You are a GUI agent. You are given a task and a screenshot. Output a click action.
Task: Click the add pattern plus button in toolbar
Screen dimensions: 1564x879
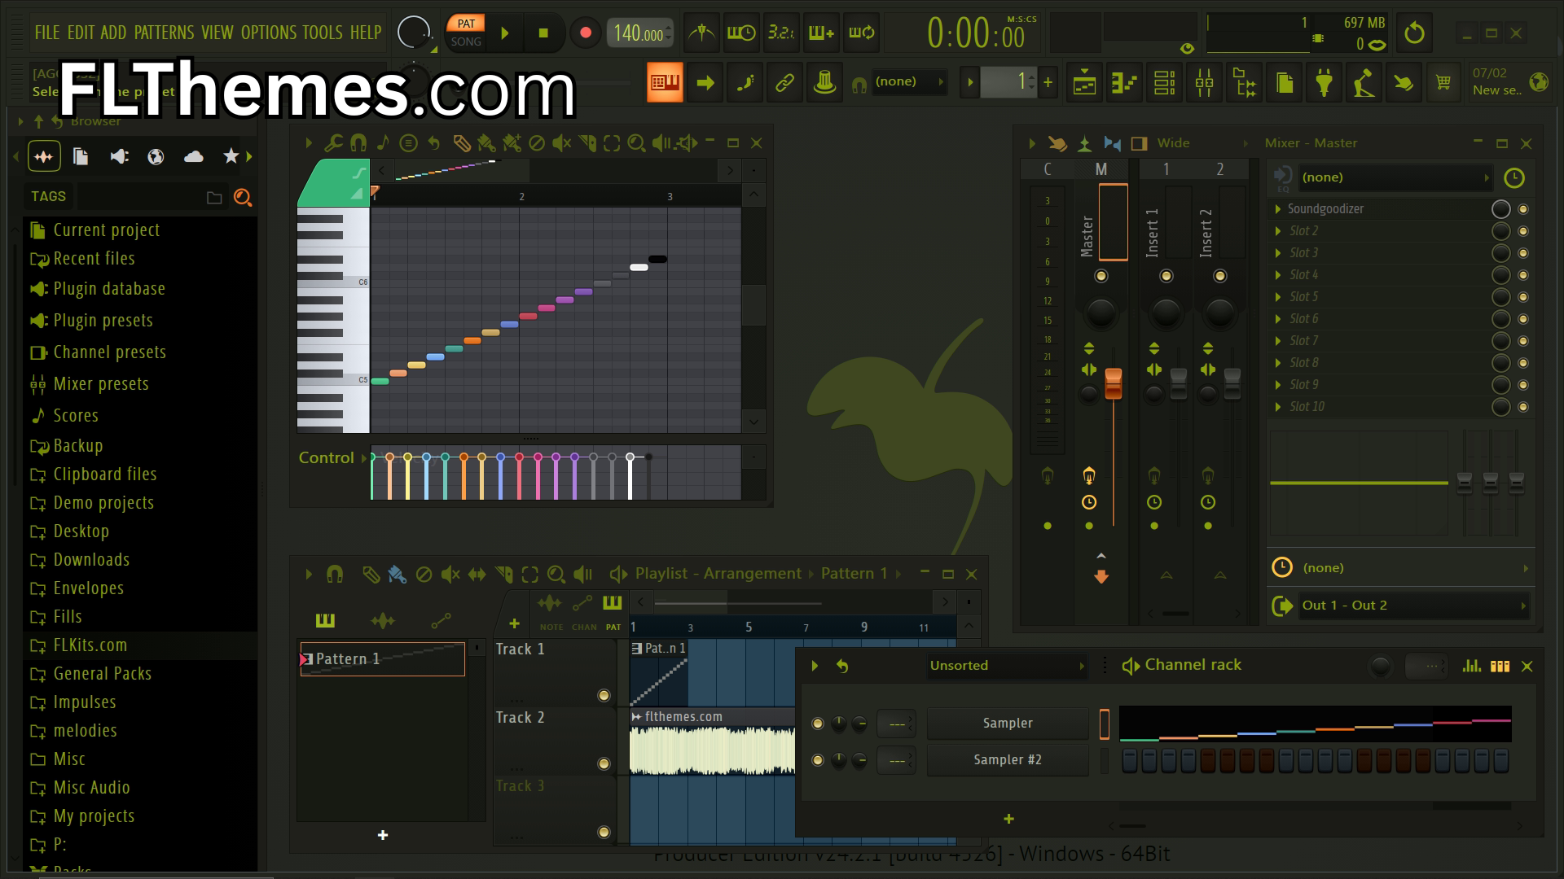click(1048, 81)
